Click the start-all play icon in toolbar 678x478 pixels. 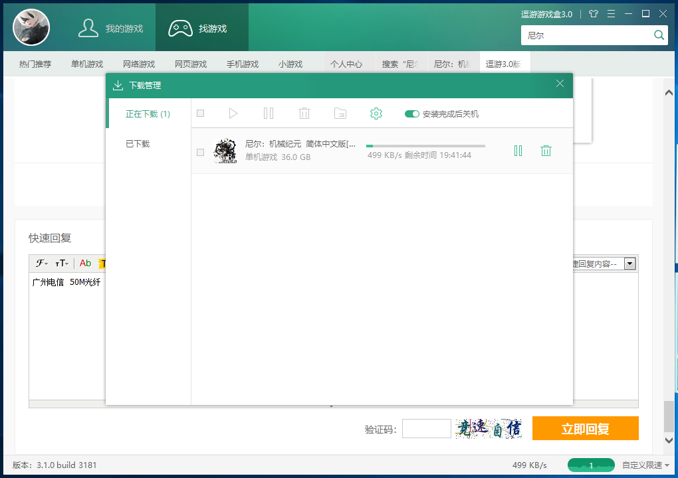pyautogui.click(x=233, y=113)
